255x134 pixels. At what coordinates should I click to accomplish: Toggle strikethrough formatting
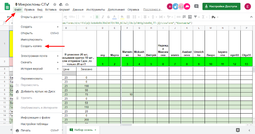coord(109,17)
